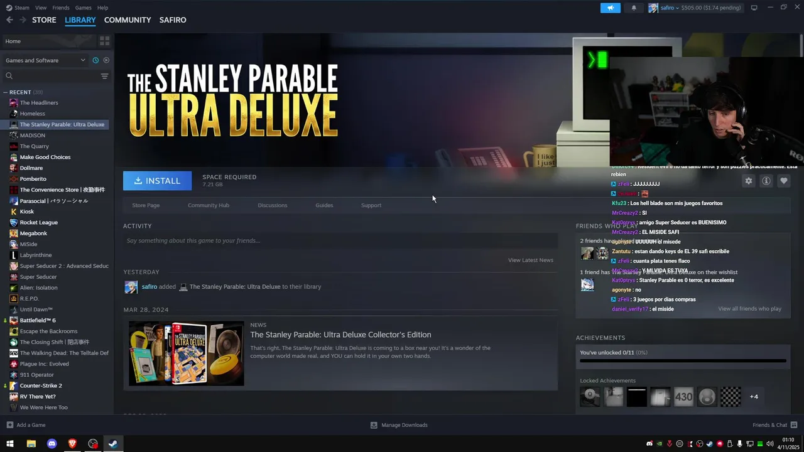Open the Help menu
804x452 pixels.
point(102,8)
